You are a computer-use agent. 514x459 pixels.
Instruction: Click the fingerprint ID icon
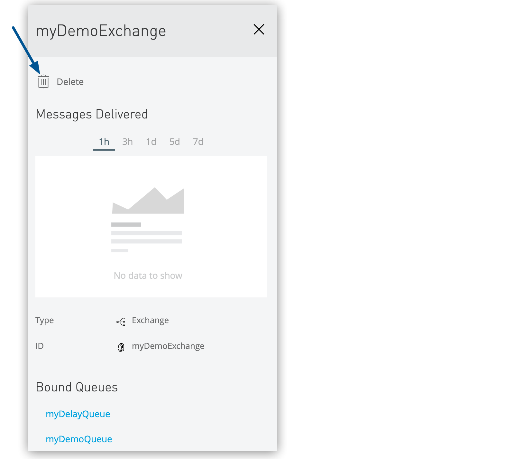coord(121,347)
